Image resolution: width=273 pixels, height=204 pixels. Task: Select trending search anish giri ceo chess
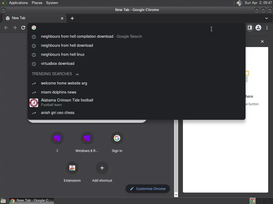click(x=136, y=113)
